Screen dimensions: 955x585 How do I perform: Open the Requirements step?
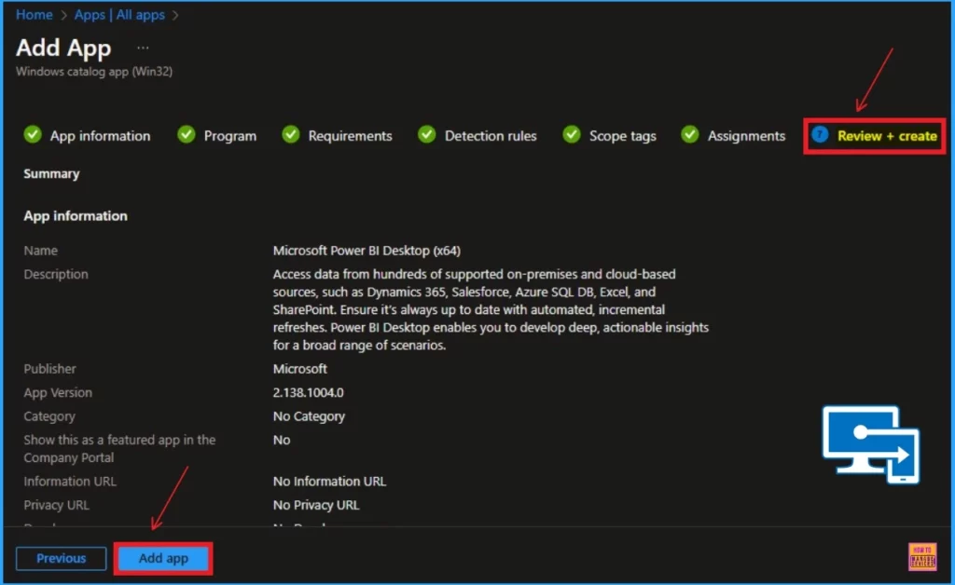(350, 136)
